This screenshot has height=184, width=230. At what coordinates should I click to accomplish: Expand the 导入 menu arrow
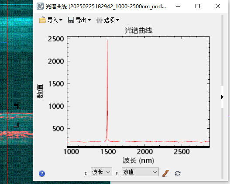pos(61,20)
